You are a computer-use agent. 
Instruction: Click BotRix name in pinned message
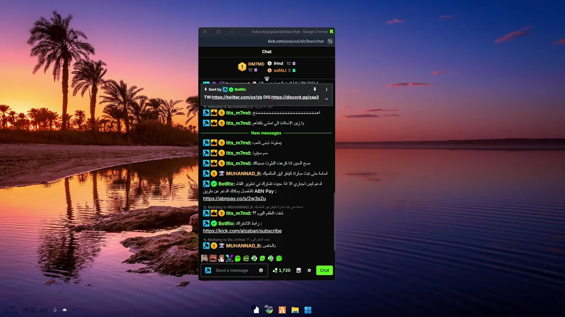[x=240, y=89]
